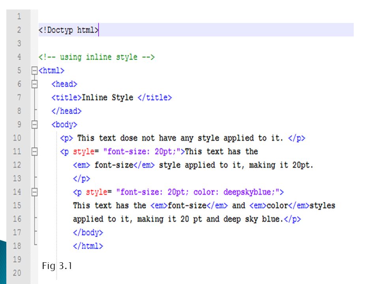Click the <!Doctyp html> line
Image resolution: width=379 pixels, height=284 pixels.
click(x=196, y=30)
